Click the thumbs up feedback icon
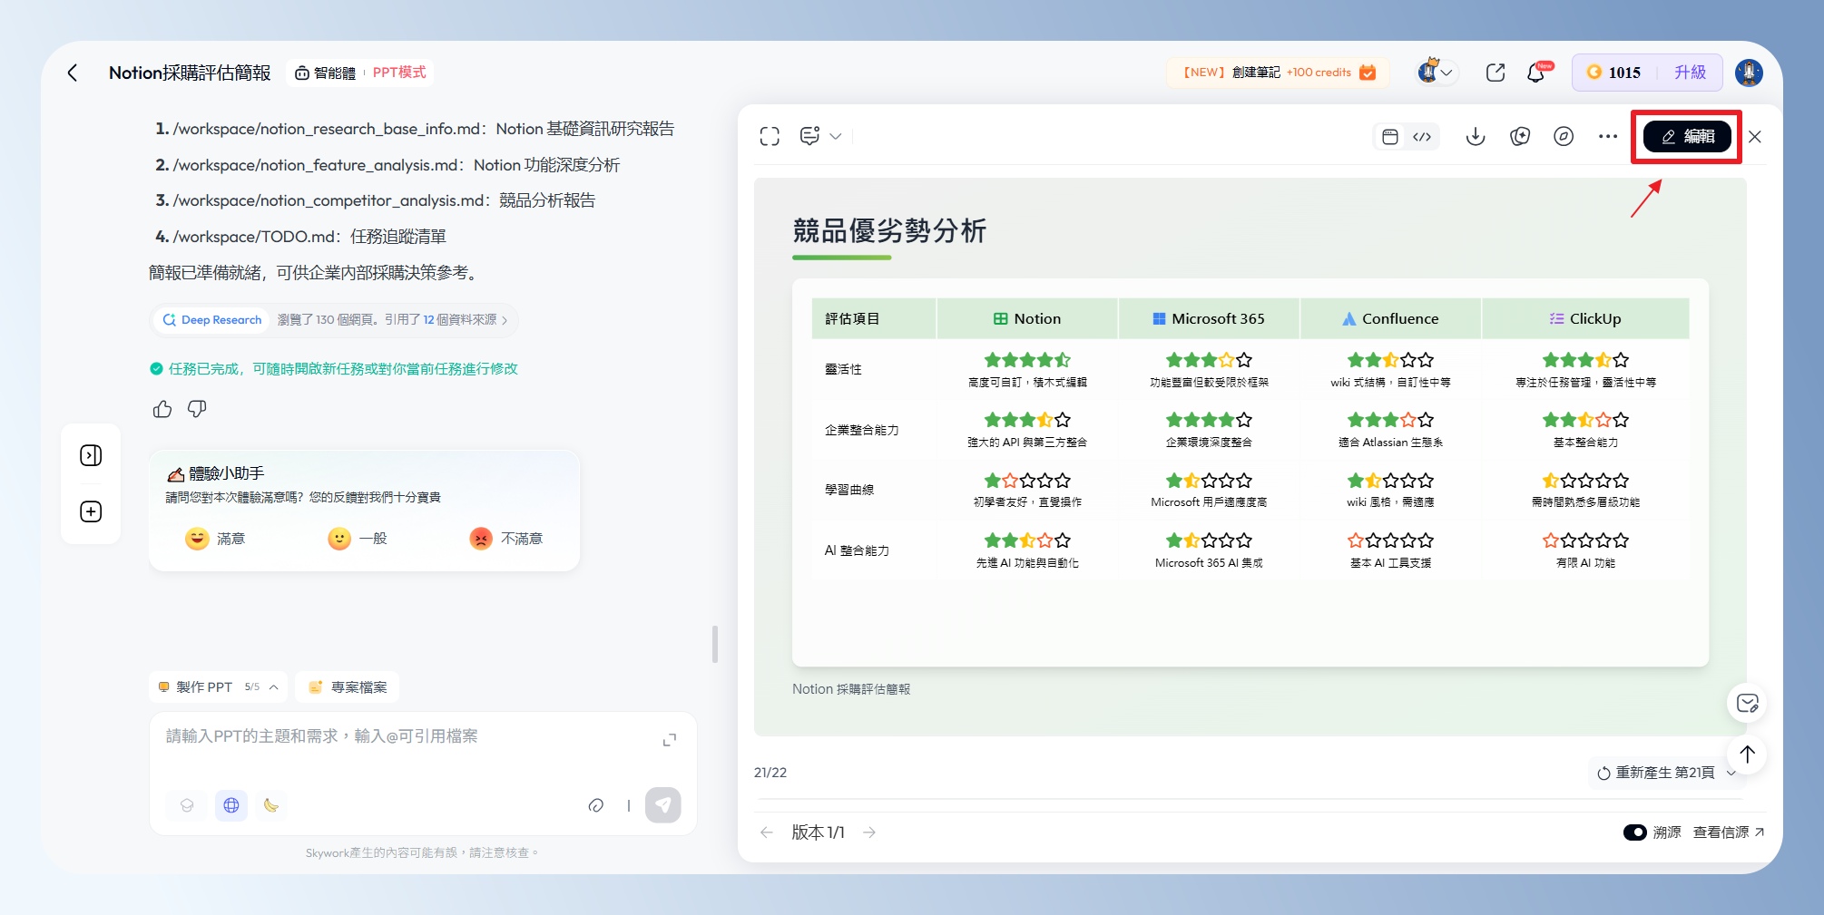Image resolution: width=1824 pixels, height=915 pixels. click(x=162, y=409)
